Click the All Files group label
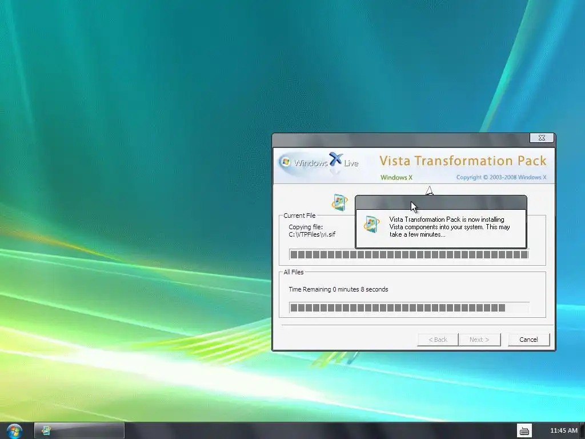The width and height of the screenshot is (585, 439). coord(294,272)
